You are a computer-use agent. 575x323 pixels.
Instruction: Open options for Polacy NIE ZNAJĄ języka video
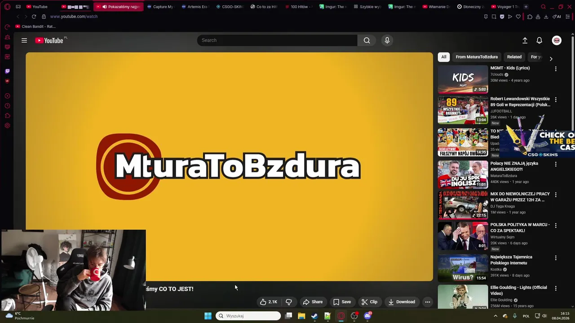click(x=556, y=164)
